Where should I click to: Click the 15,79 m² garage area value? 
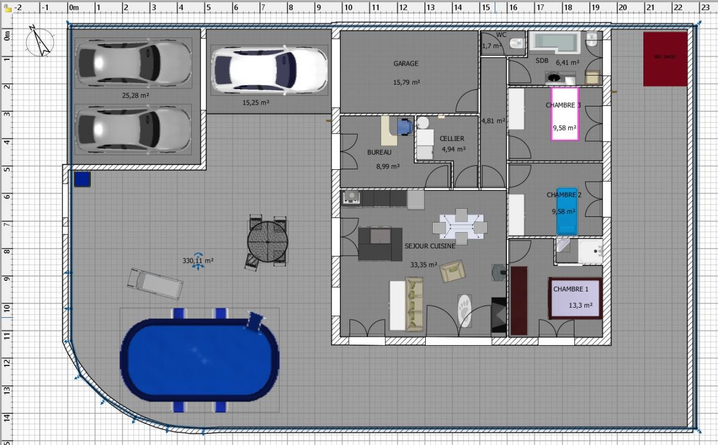pyautogui.click(x=407, y=82)
